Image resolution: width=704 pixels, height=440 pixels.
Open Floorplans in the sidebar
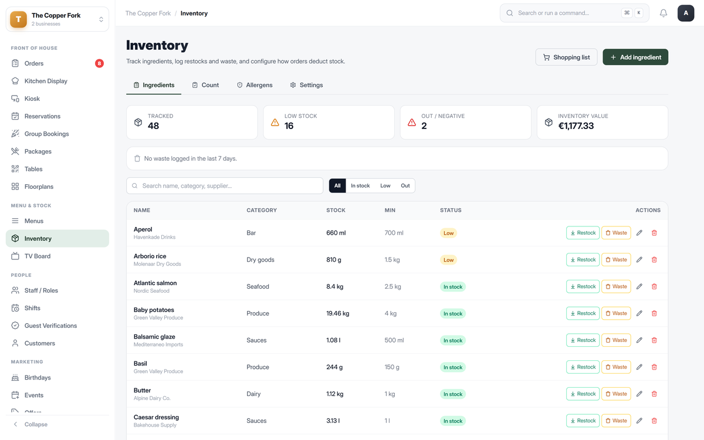pyautogui.click(x=57, y=187)
